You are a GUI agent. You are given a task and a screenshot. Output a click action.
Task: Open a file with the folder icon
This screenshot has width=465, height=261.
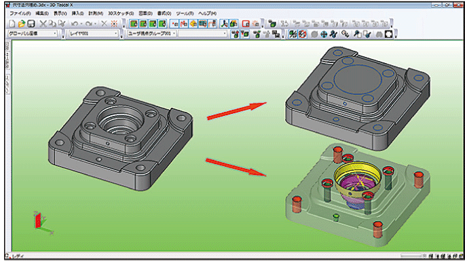(x=21, y=24)
